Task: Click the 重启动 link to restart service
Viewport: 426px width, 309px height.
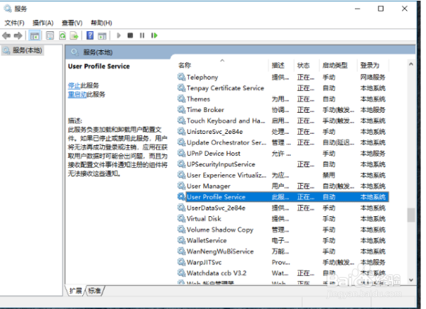Action: (77, 94)
